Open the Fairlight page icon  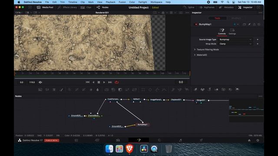click(180, 140)
